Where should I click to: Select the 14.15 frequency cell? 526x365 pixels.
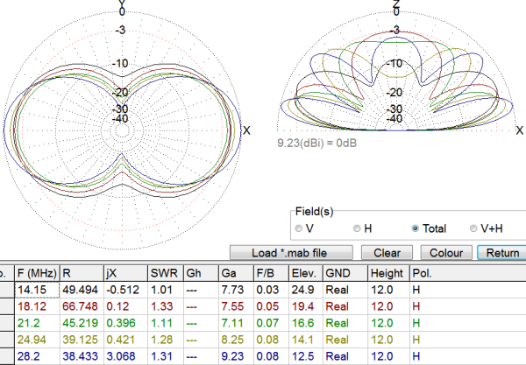(x=37, y=290)
